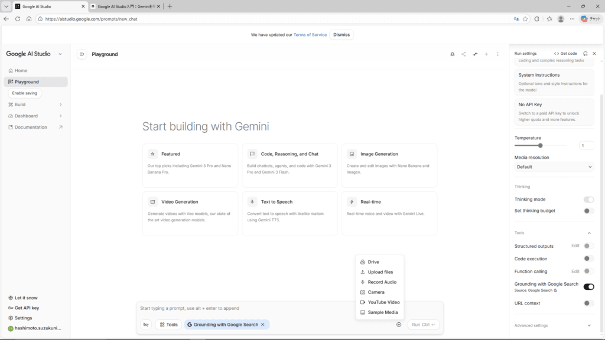Adjust the Temperature slider

tap(540, 145)
